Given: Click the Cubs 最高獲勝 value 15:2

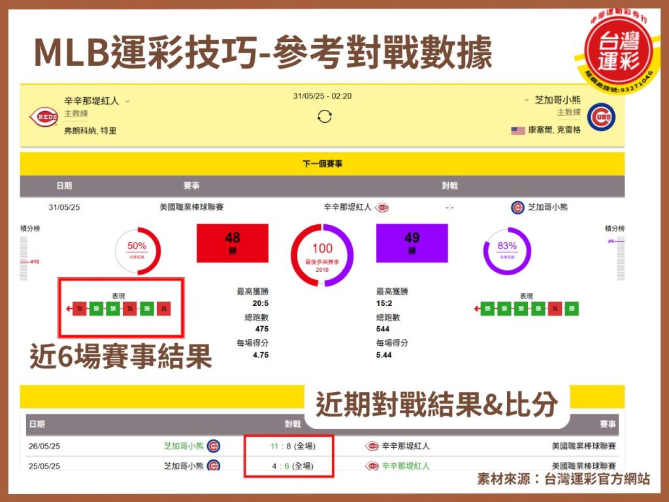Looking at the screenshot, I should (384, 303).
